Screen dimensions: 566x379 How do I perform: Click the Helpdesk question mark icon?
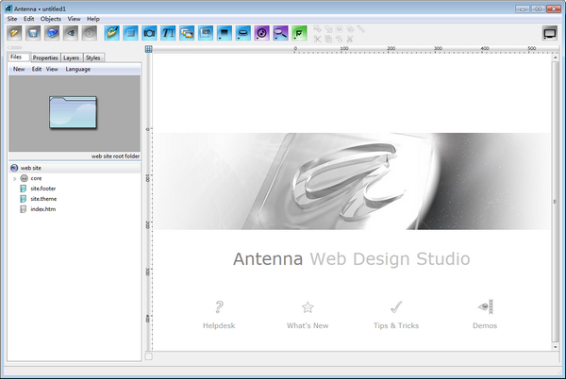click(x=219, y=306)
